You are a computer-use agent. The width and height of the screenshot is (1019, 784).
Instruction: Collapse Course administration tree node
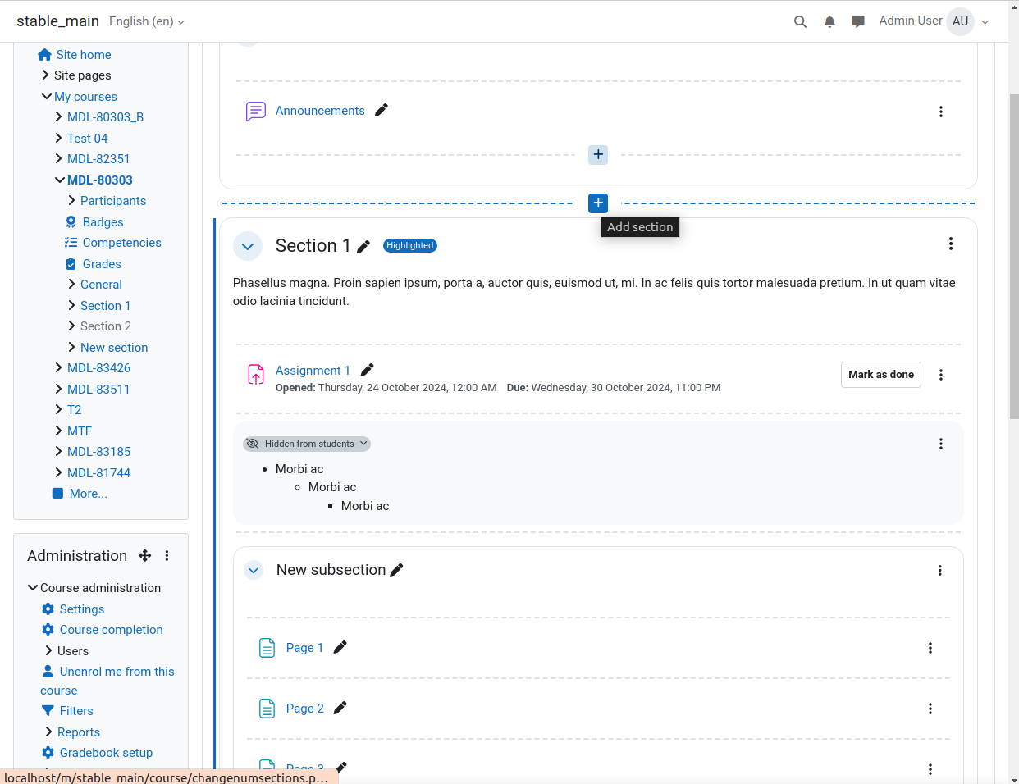(33, 587)
